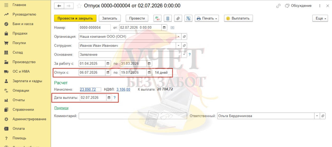Click the Помощь question mark icon
The image size is (332, 147).
tap(6, 138)
